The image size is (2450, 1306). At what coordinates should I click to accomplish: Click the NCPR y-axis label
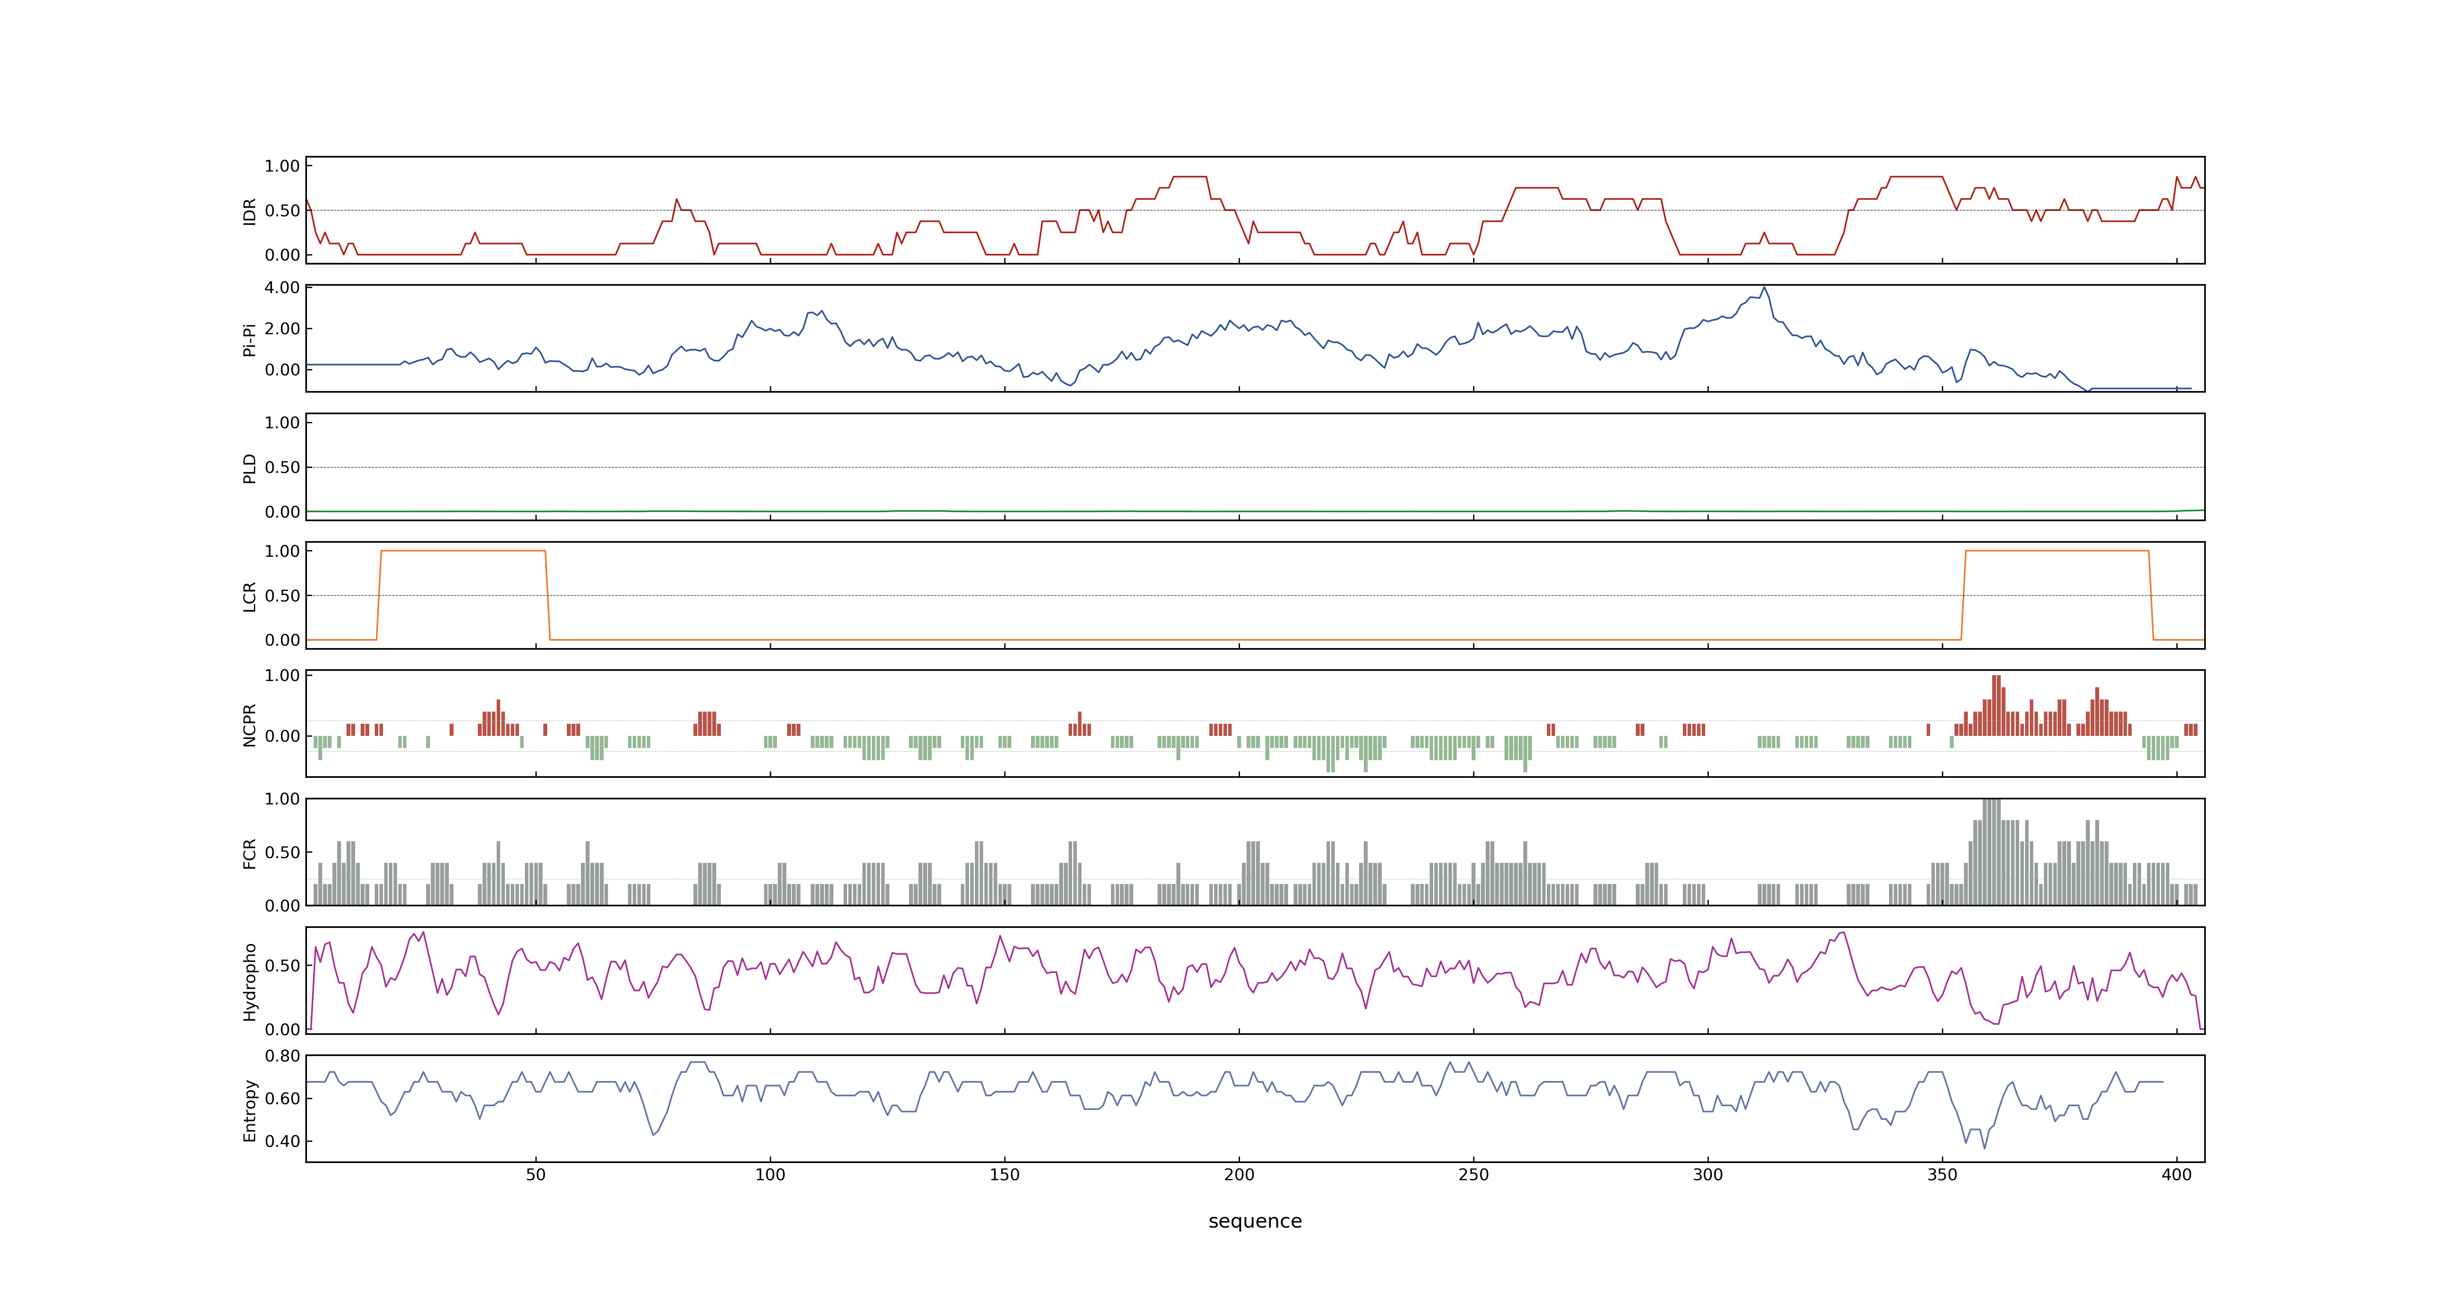[250, 725]
